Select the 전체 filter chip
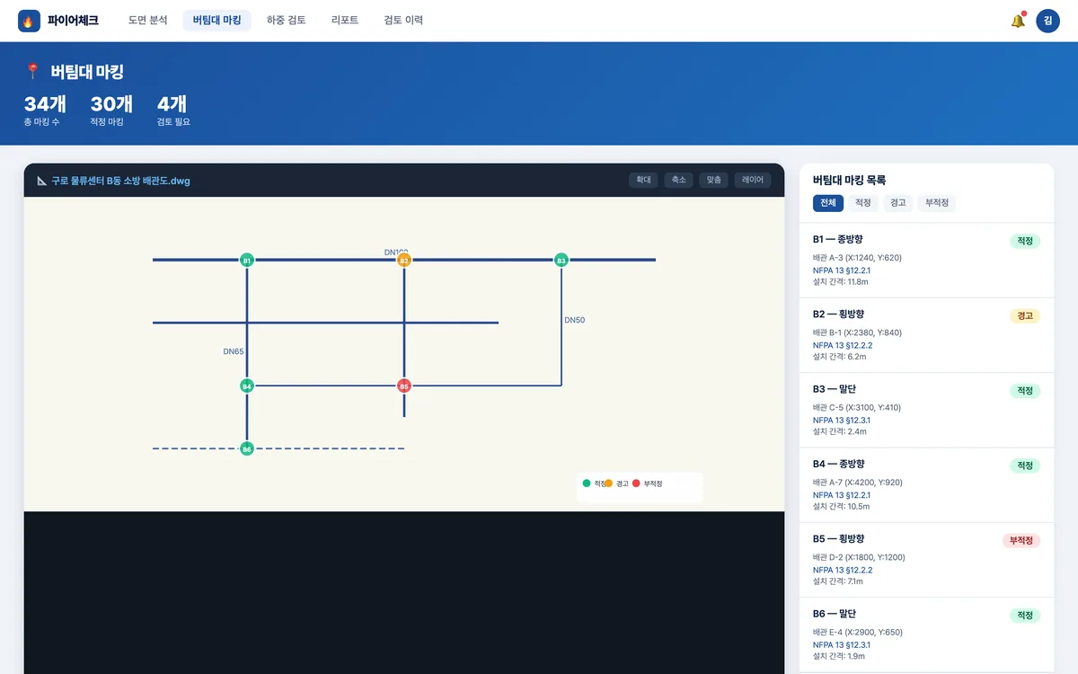This screenshot has height=674, width=1078. [828, 203]
